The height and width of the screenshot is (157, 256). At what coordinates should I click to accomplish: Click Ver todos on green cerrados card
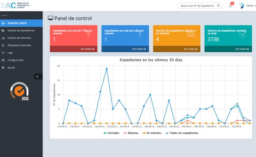tap(242, 49)
